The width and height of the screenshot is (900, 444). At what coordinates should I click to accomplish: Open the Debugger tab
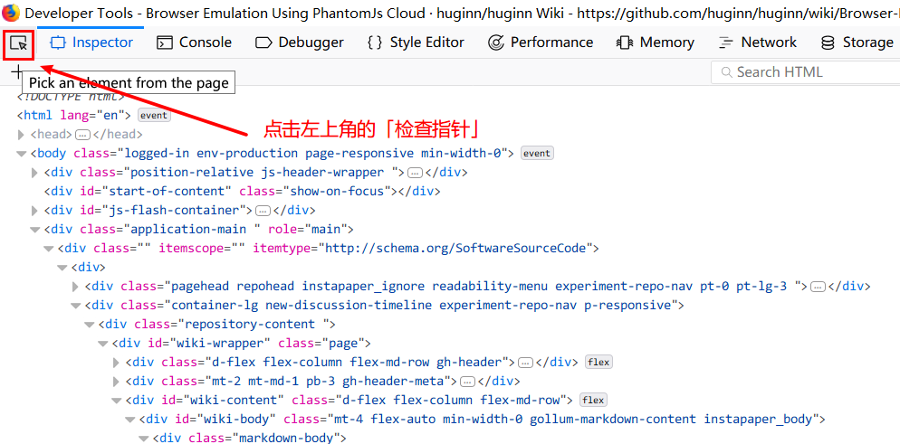tap(299, 43)
